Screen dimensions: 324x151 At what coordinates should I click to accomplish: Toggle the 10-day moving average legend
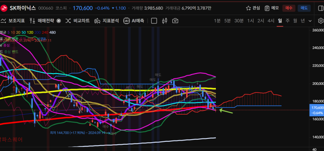coord(13,32)
